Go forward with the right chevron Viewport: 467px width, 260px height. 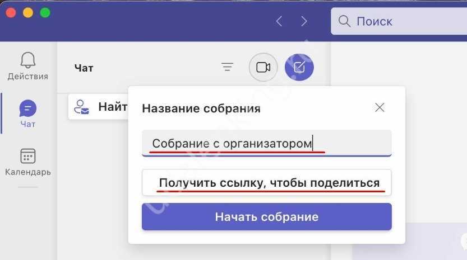pyautogui.click(x=304, y=21)
